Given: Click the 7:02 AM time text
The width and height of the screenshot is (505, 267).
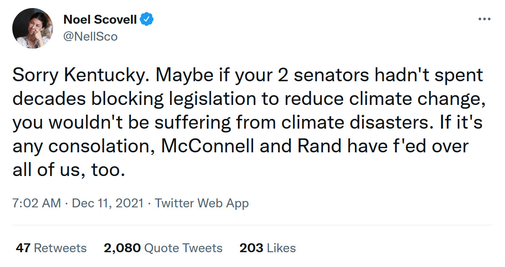Looking at the screenshot, I should pyautogui.click(x=37, y=203).
